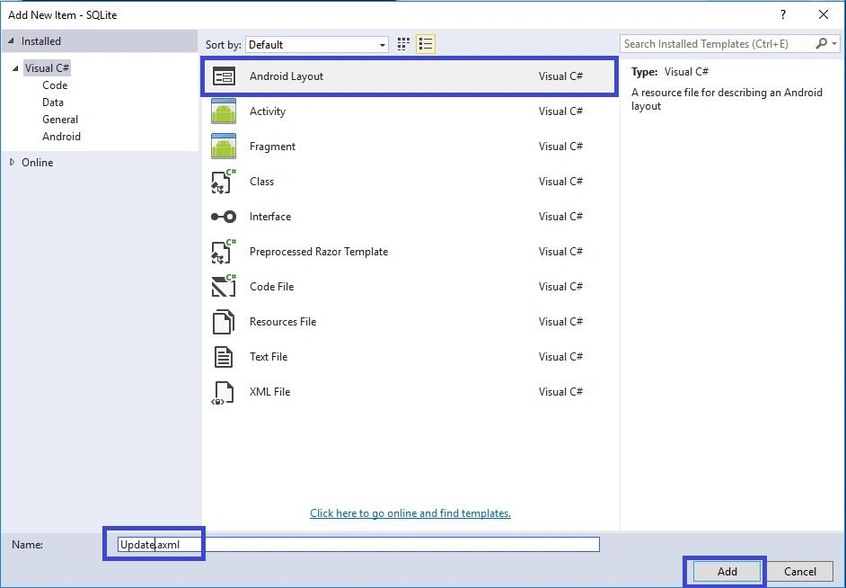Click the Add button

coord(727,571)
